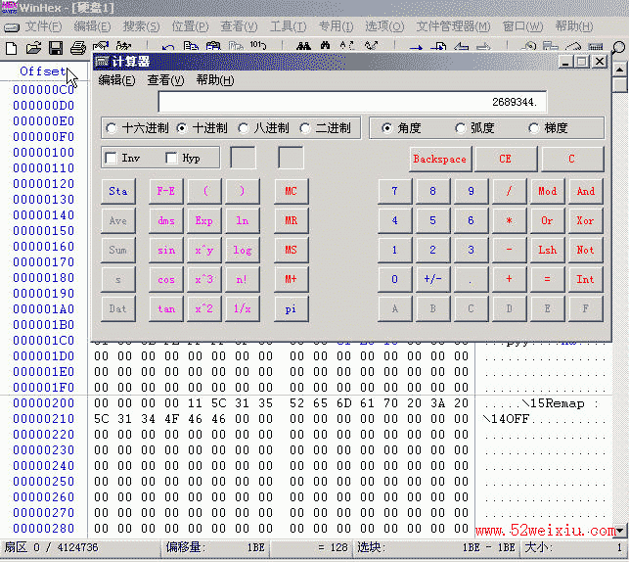Enable the Inv checkbox
The image size is (630, 562).
tap(111, 158)
